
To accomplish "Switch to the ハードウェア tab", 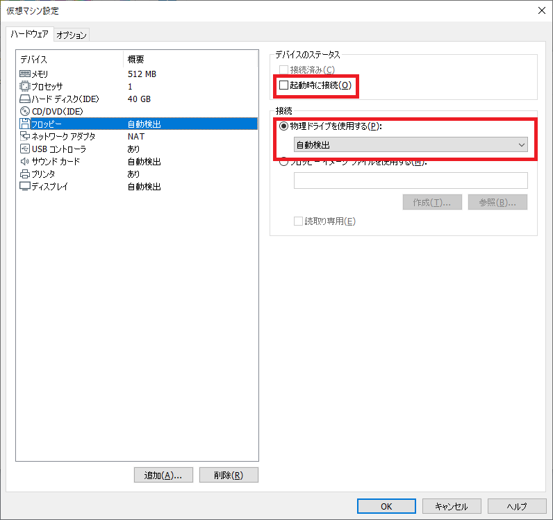I will [x=29, y=34].
